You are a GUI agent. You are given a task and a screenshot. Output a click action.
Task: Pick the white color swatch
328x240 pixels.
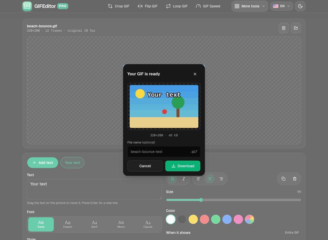[171, 219]
